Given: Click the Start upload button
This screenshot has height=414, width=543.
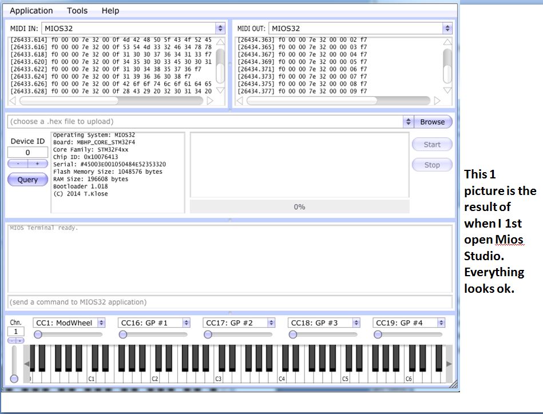Looking at the screenshot, I should click(432, 145).
